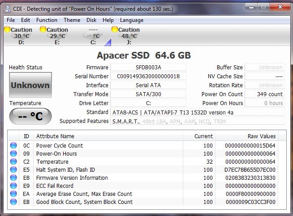The height and width of the screenshot is (216, 293).
Task: Click raw value 0208383230313830
Action: click(250, 178)
